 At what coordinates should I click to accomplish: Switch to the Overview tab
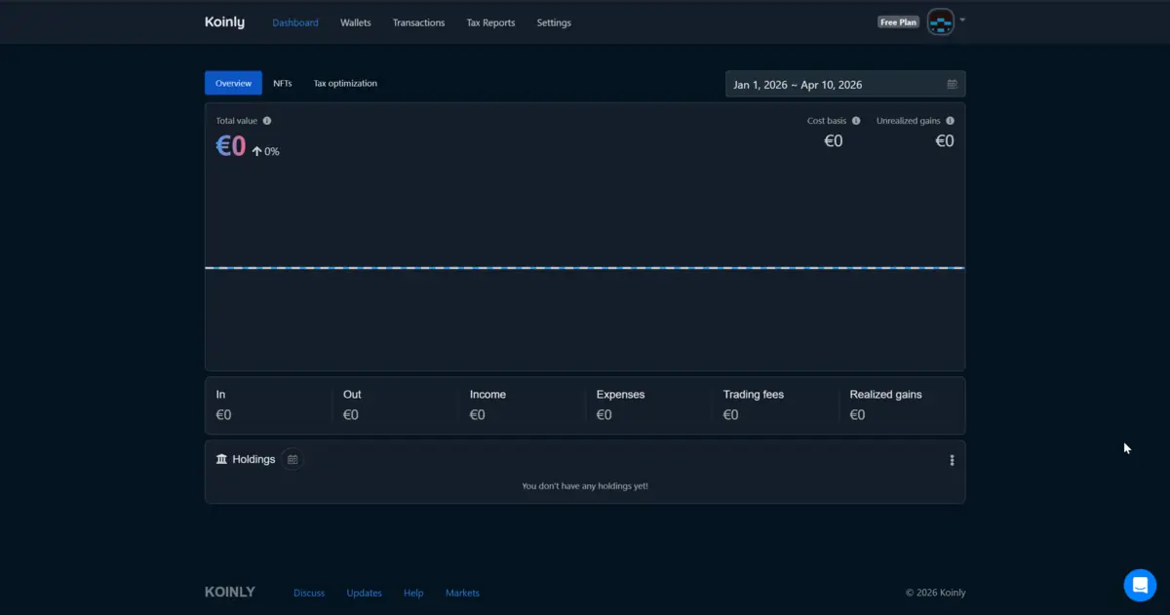coord(233,83)
